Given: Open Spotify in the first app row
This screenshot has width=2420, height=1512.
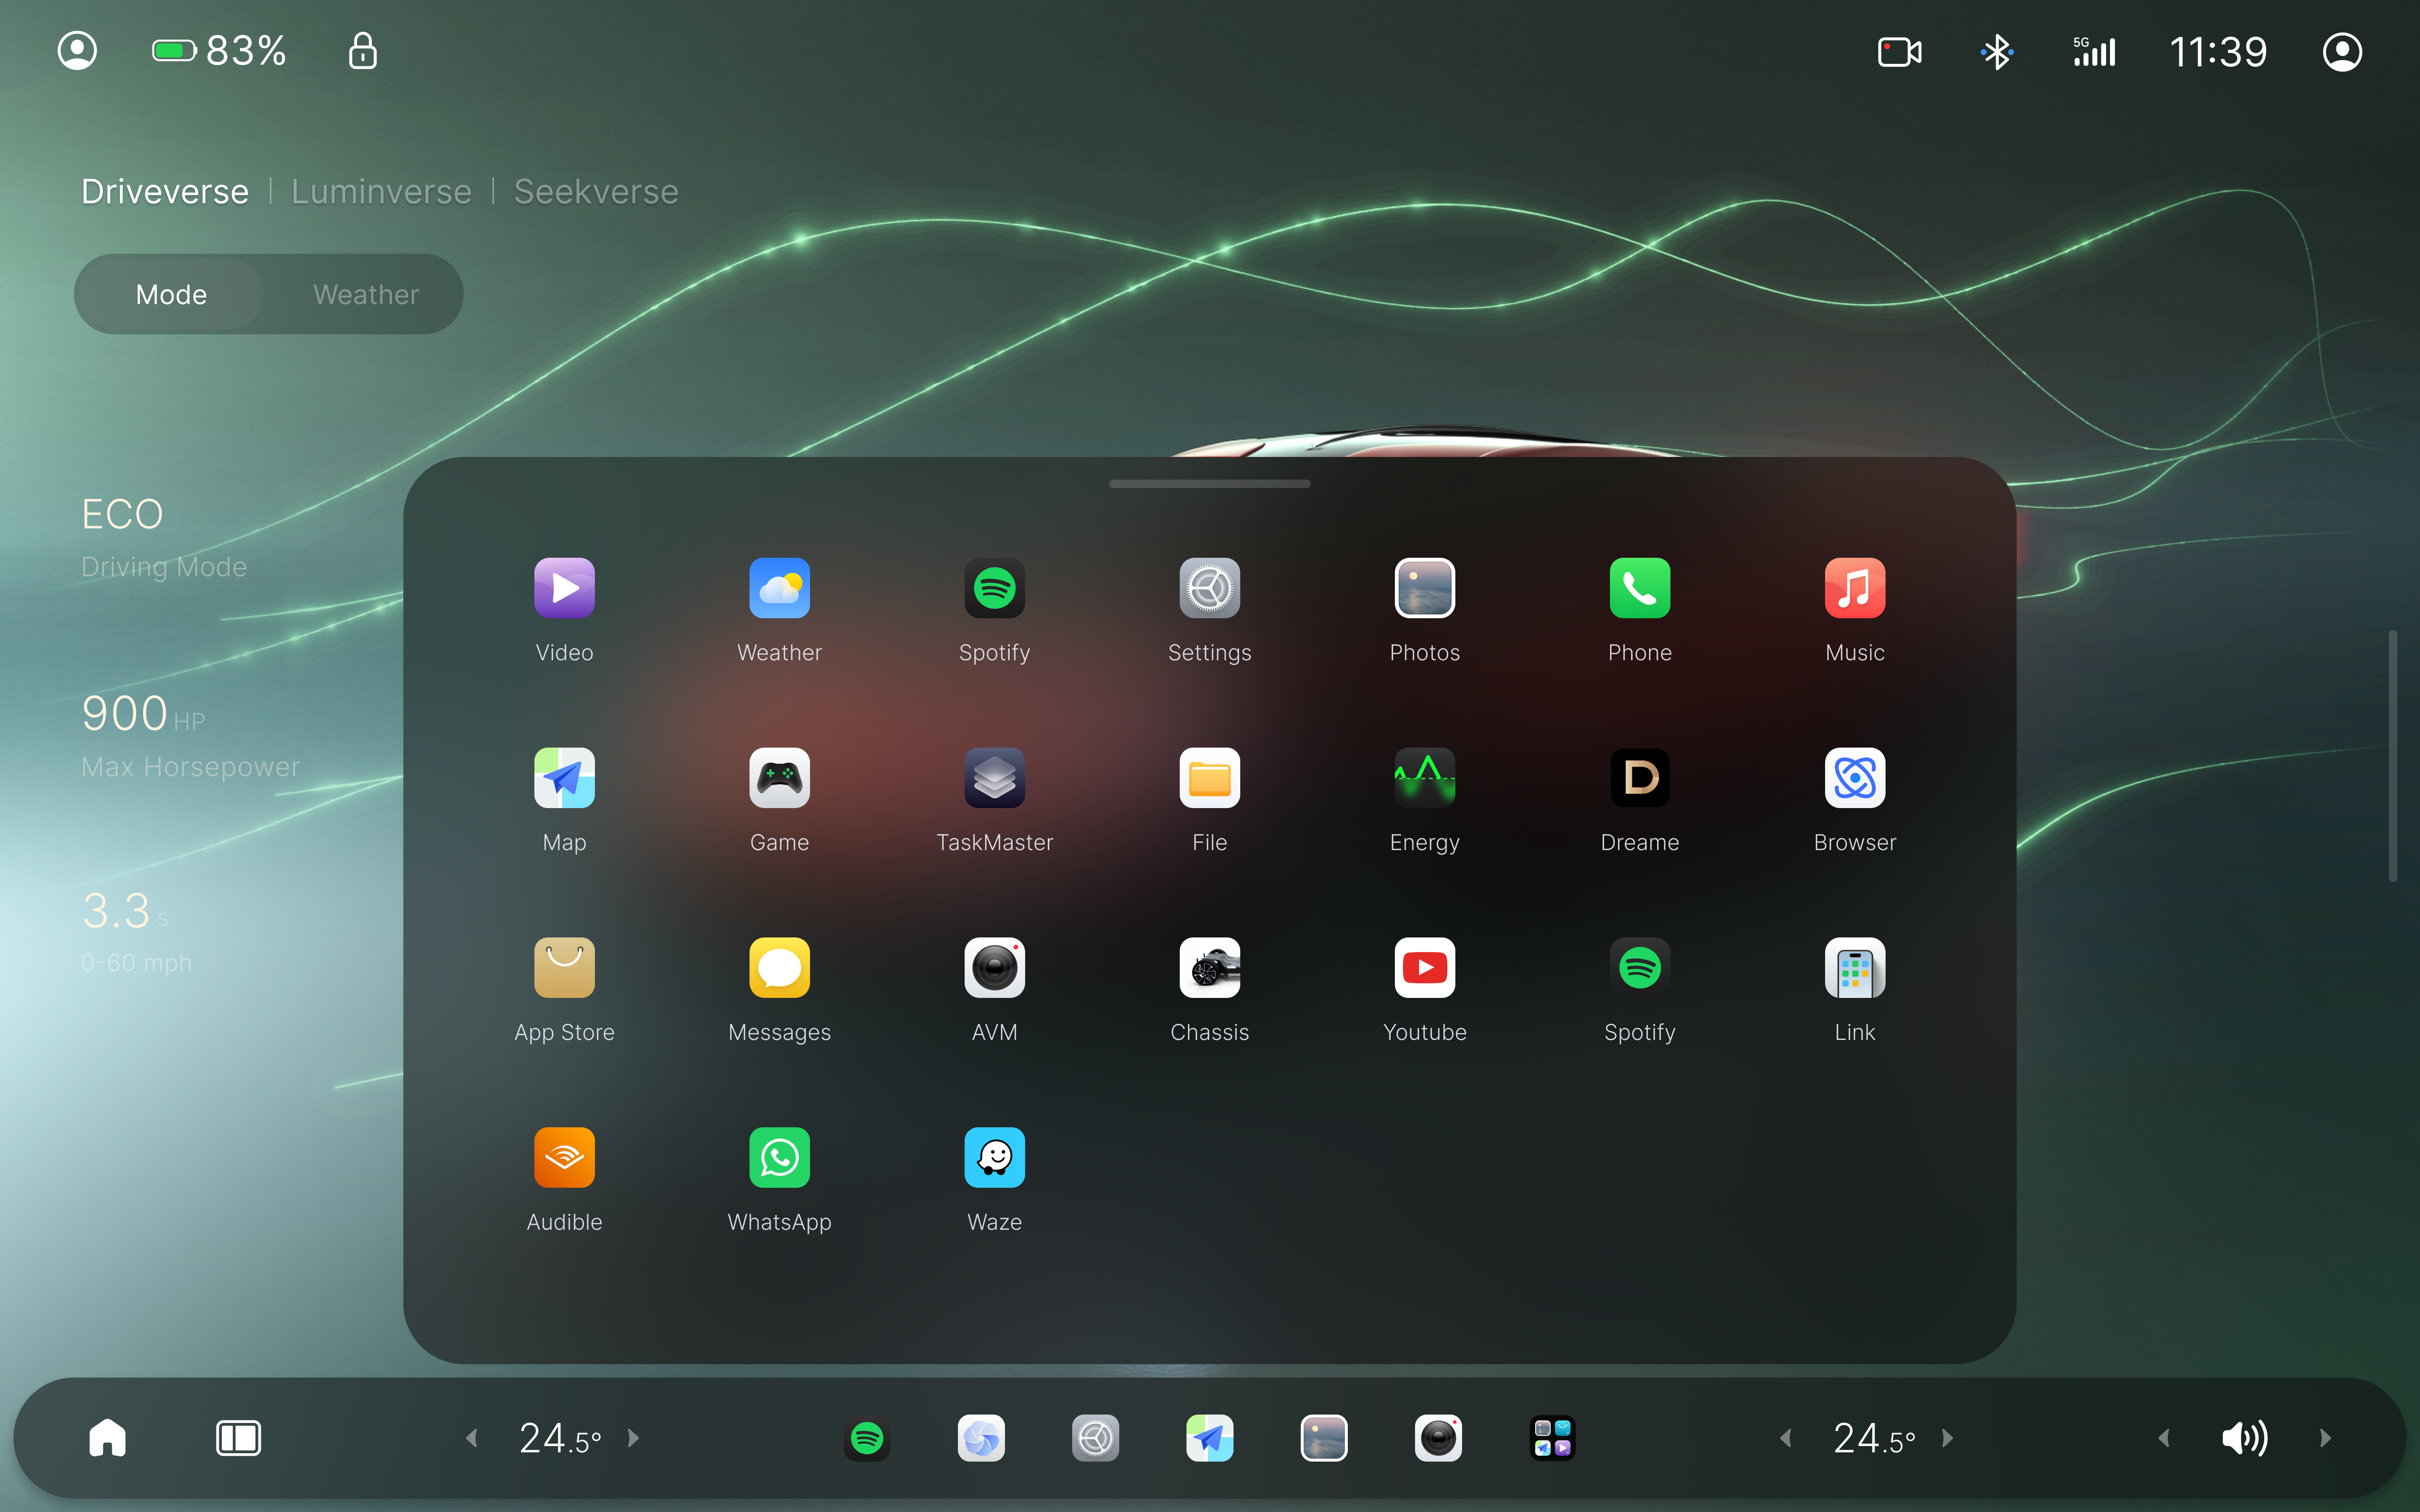Looking at the screenshot, I should pos(994,588).
